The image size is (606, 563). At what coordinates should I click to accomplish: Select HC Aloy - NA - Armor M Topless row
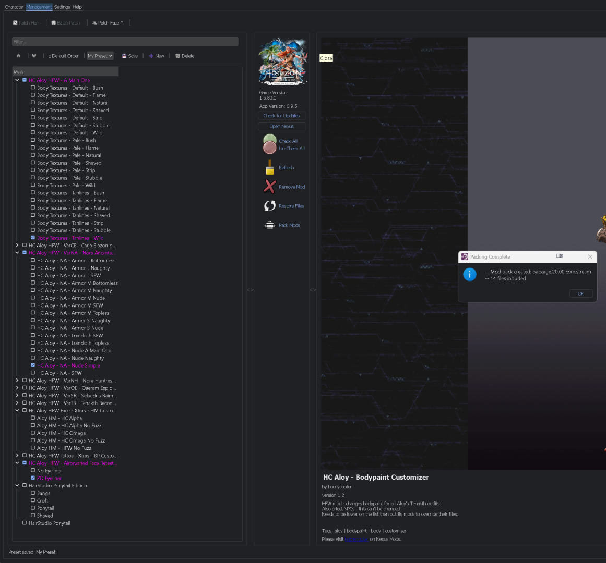pos(73,313)
